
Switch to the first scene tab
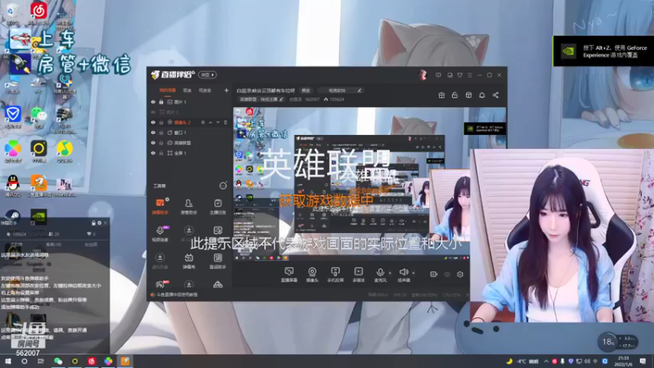[168, 90]
